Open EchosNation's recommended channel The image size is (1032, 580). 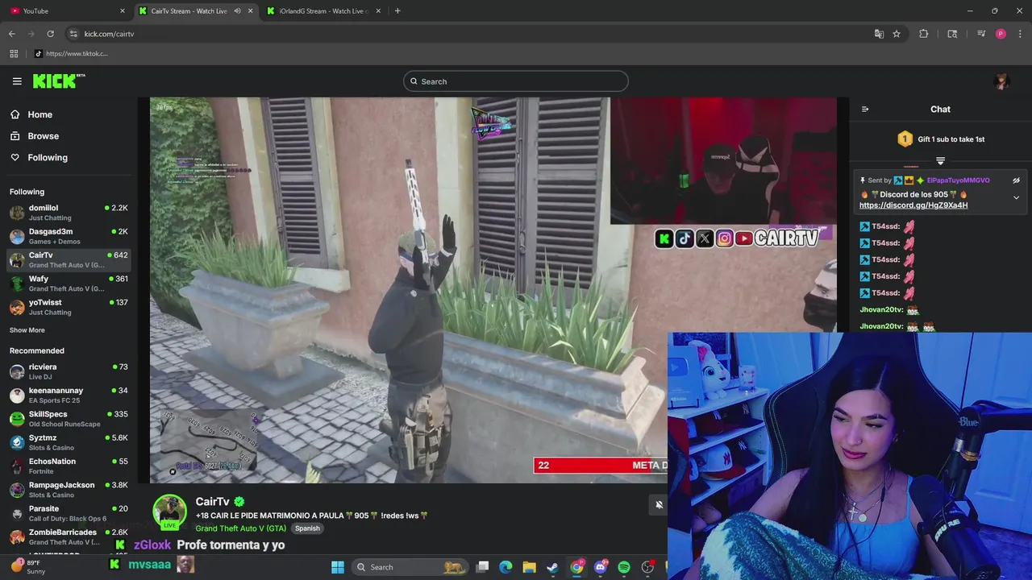69,466
